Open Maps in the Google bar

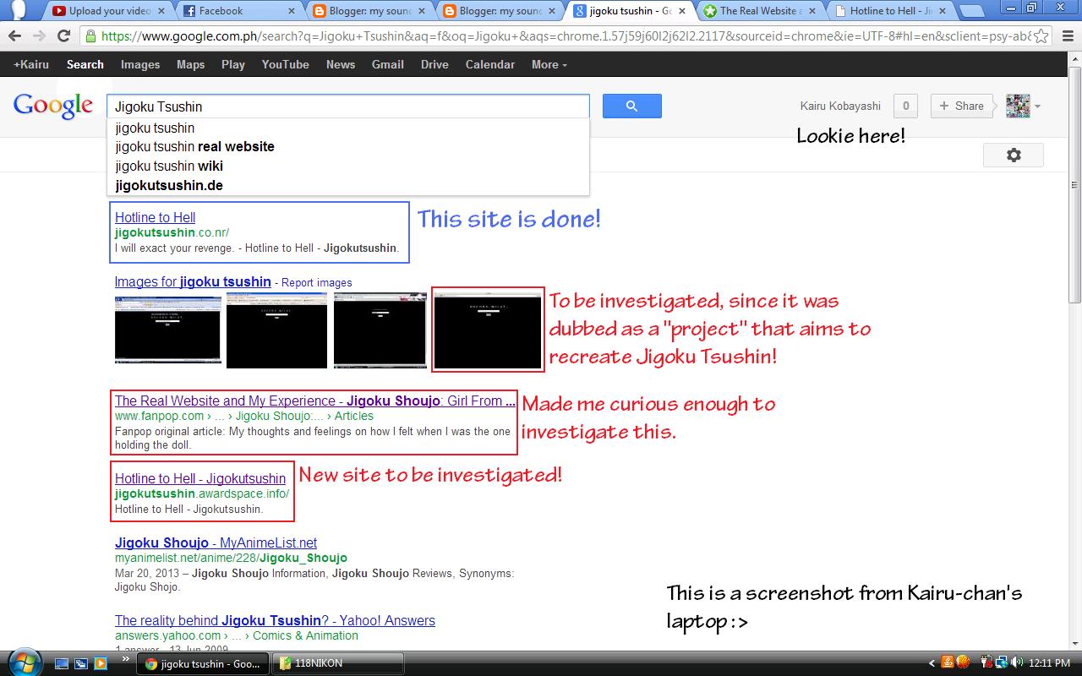(191, 64)
